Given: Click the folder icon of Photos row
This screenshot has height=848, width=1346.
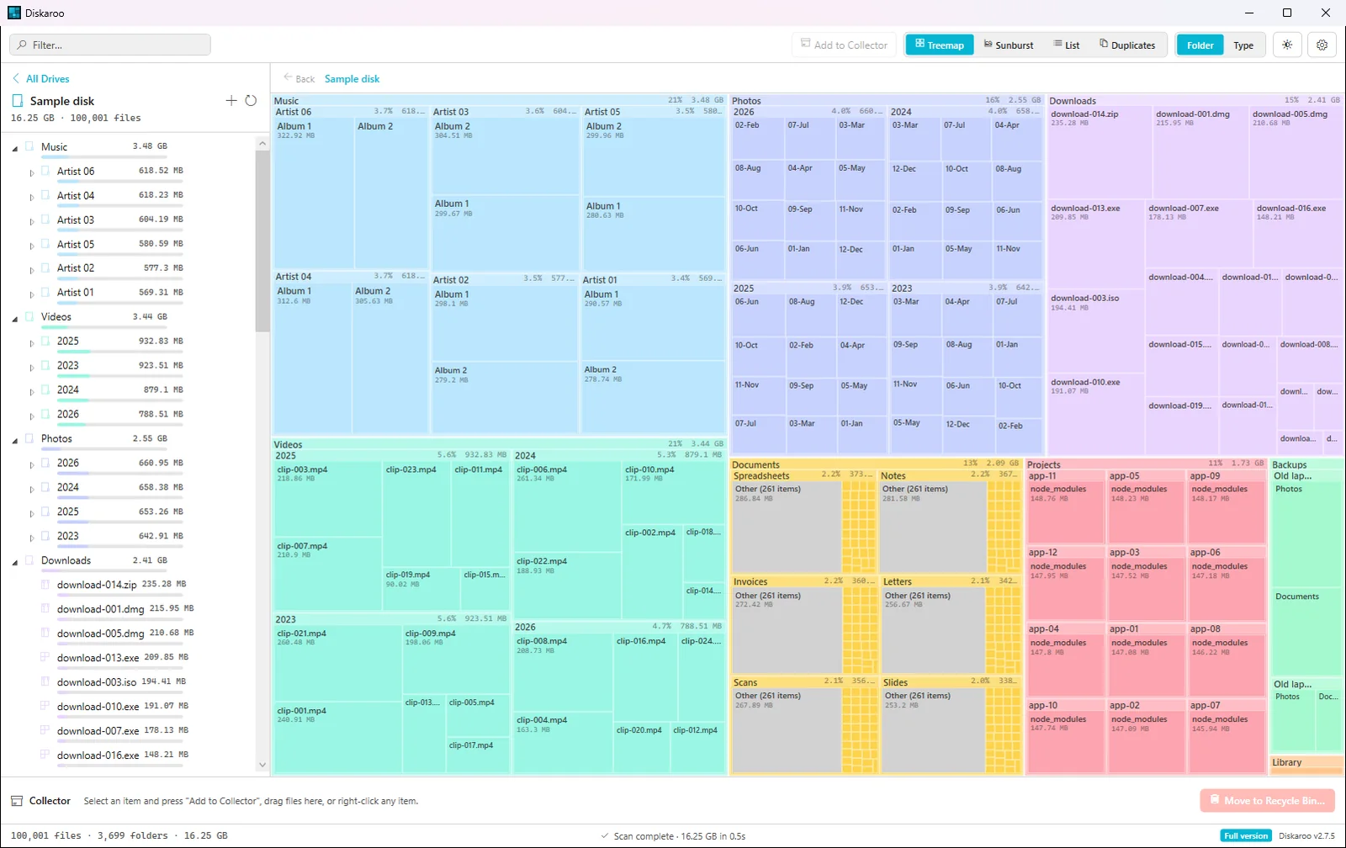Looking at the screenshot, I should (29, 438).
